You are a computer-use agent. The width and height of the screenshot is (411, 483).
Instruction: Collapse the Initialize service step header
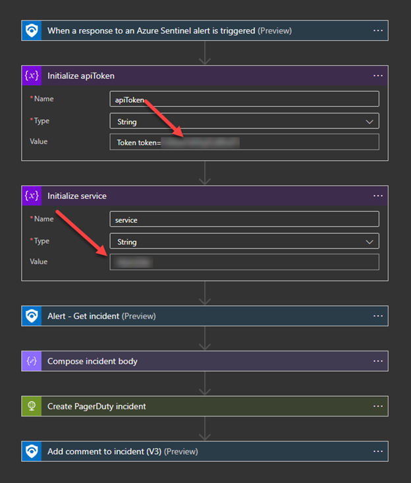click(x=205, y=196)
